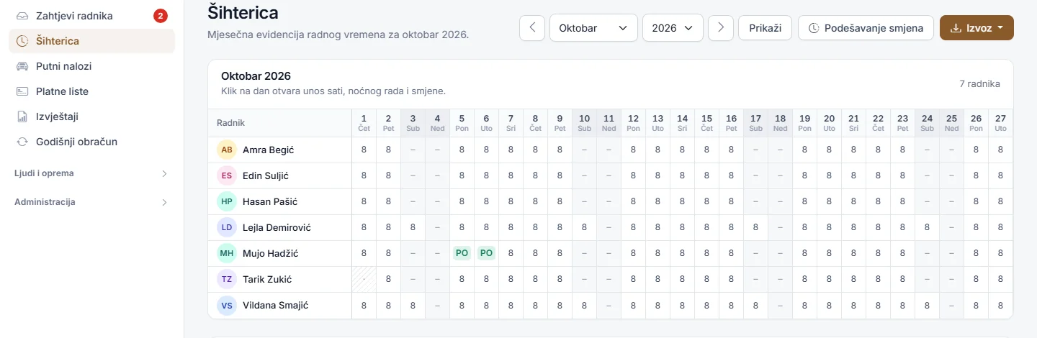Open Godišnji obračun page
Viewport: 1037px width, 338px height.
pyautogui.click(x=91, y=142)
